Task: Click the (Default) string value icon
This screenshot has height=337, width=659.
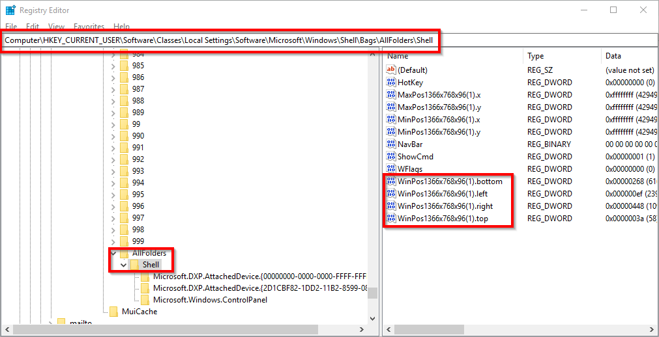Action: (391, 70)
